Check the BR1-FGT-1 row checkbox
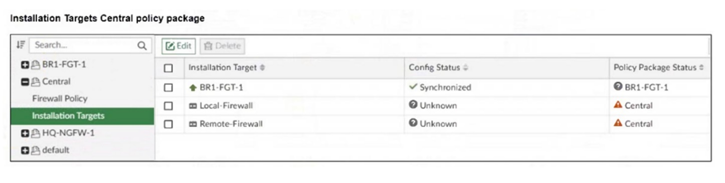The height and width of the screenshot is (183, 725). click(x=168, y=87)
